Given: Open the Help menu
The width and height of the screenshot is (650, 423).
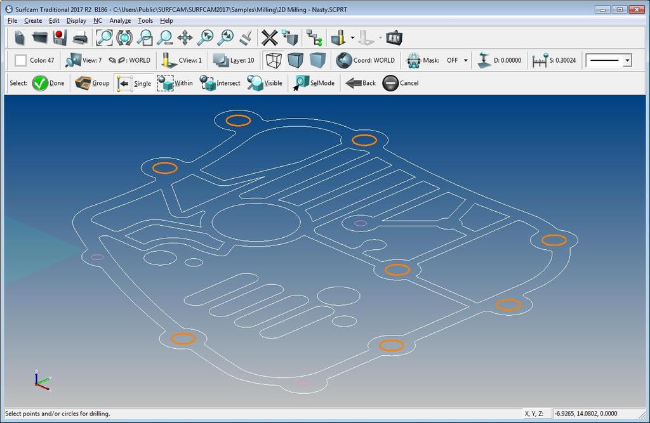Looking at the screenshot, I should [x=166, y=21].
